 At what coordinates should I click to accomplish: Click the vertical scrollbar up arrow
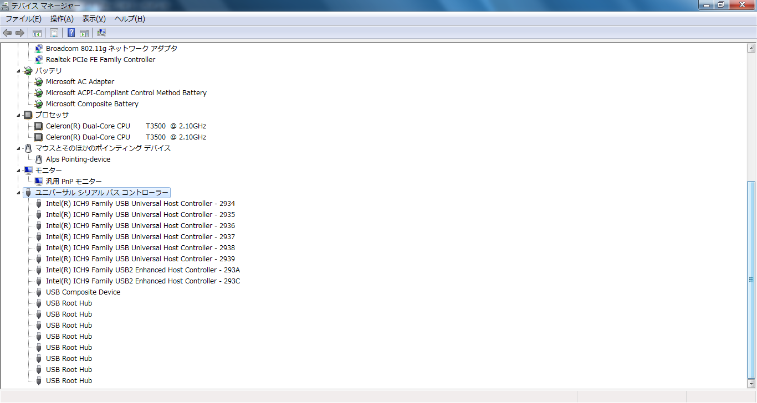coord(751,48)
